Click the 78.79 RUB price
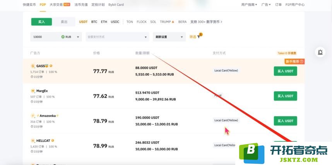The height and width of the screenshot is (165, 332). (104, 121)
